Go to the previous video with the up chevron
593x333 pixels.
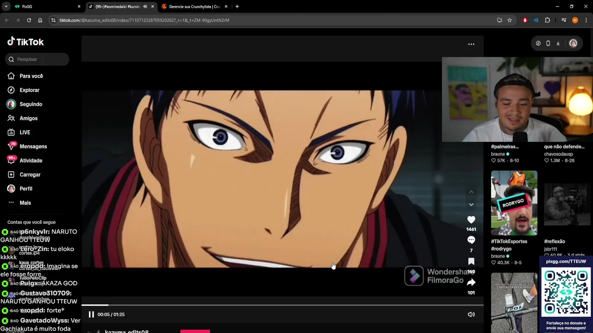[471, 192]
